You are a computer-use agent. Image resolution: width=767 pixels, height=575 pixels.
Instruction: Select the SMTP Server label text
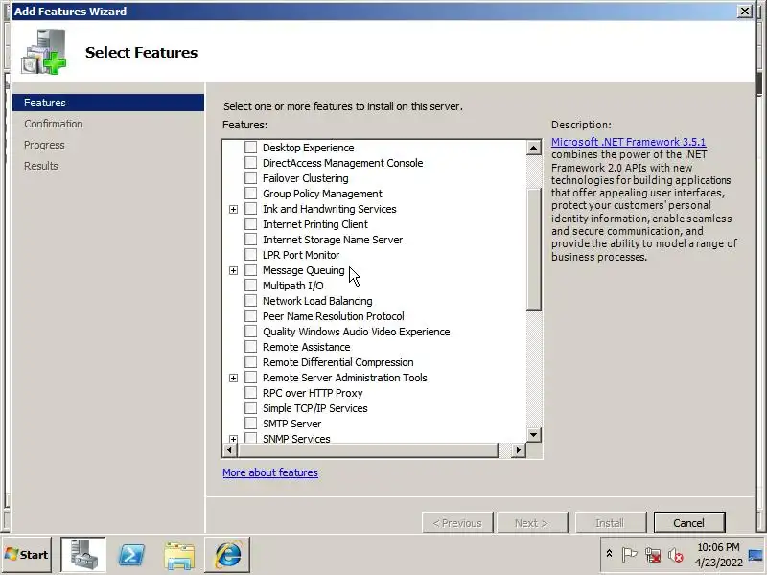pos(291,424)
